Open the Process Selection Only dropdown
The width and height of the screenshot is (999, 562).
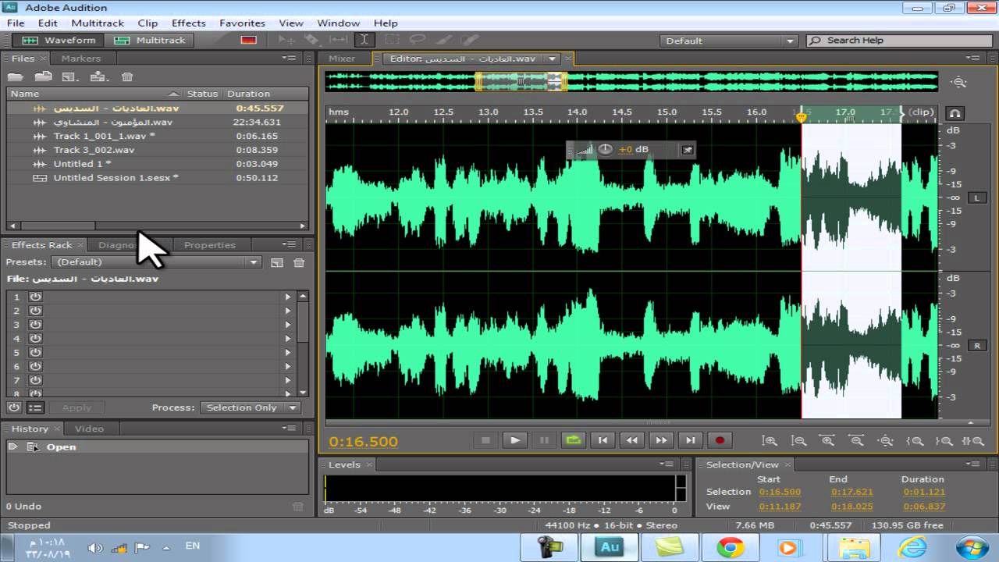[x=251, y=407]
